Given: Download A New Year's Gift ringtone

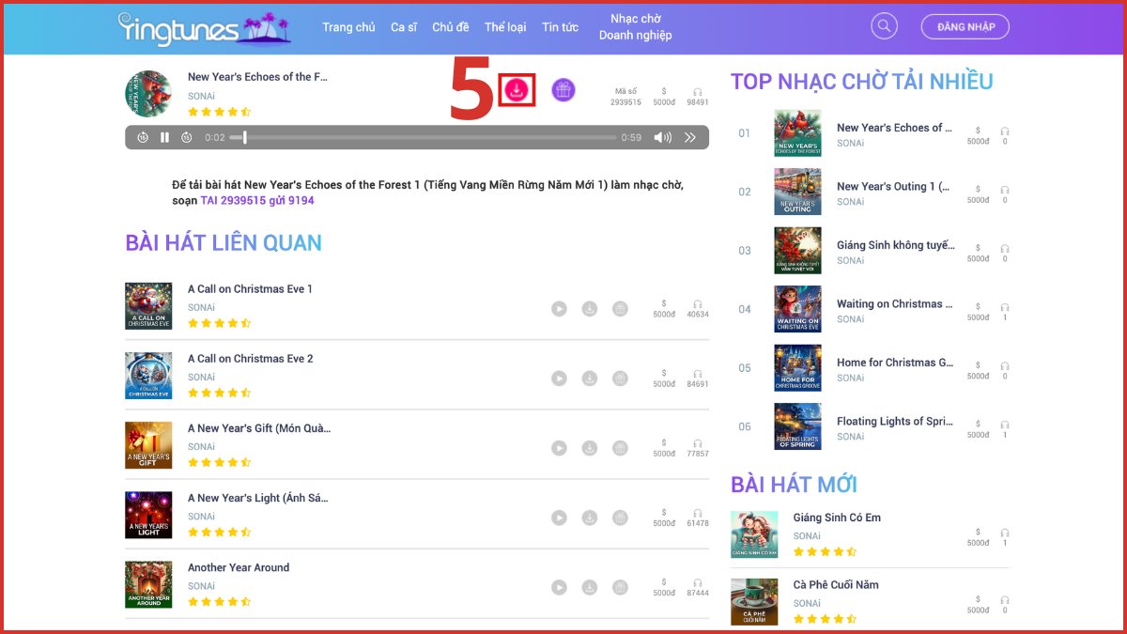Looking at the screenshot, I should click(590, 447).
